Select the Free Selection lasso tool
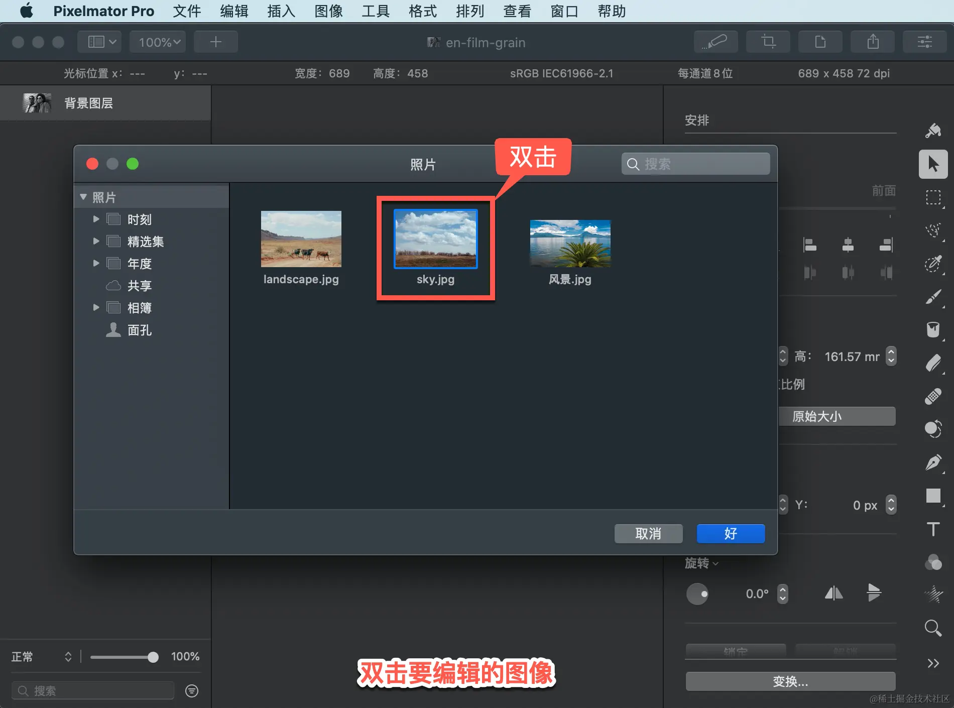The height and width of the screenshot is (708, 954). 933,230
